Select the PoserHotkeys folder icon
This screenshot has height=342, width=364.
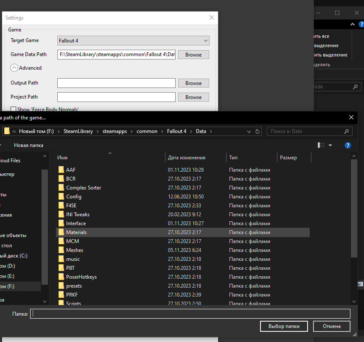pos(61,277)
